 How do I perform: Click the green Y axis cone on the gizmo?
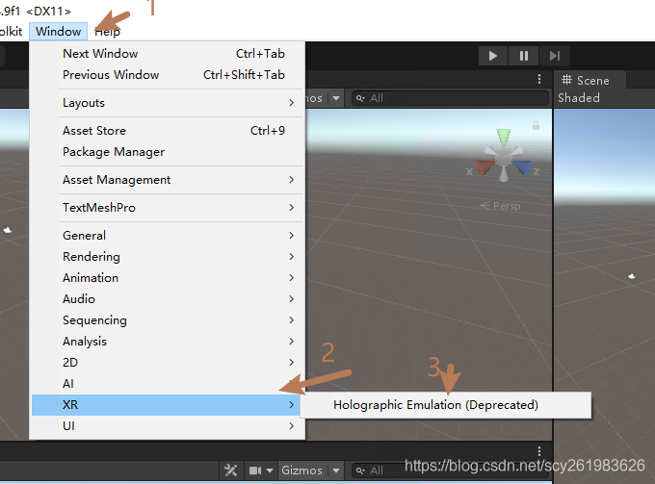tap(504, 139)
